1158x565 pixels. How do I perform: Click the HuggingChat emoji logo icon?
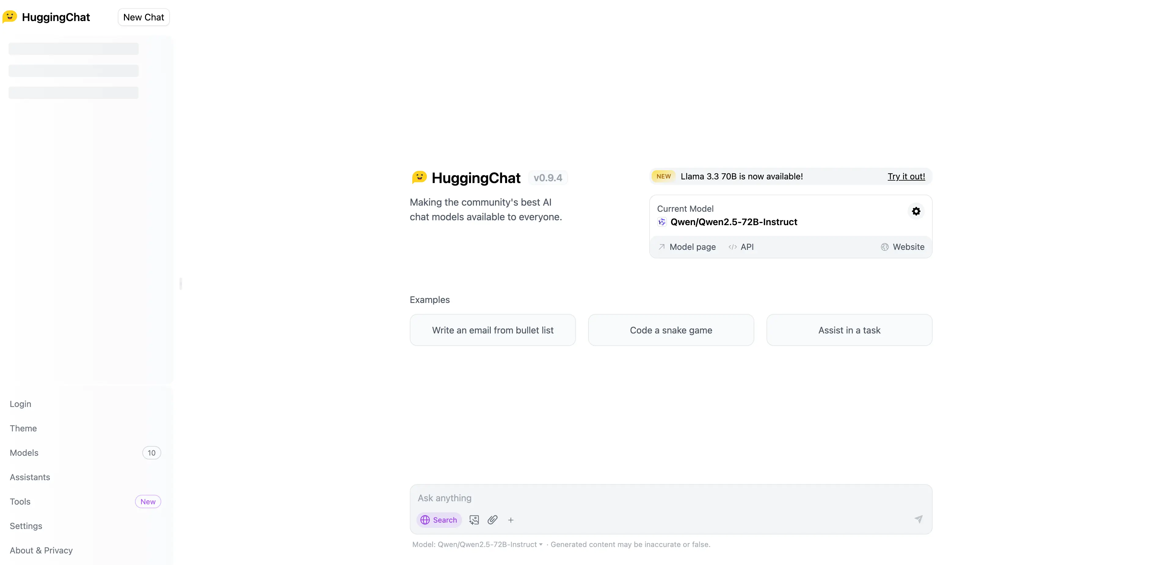point(10,16)
